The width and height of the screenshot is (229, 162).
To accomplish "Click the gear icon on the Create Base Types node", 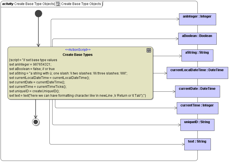I will [x=149, y=50].
